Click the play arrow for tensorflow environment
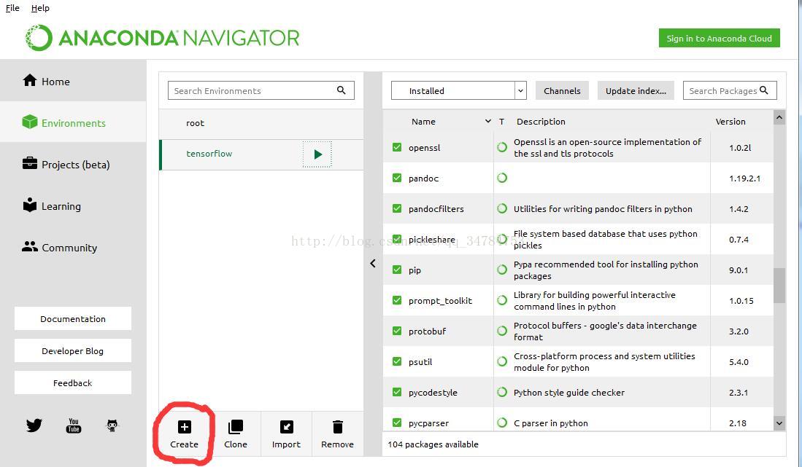 click(317, 154)
